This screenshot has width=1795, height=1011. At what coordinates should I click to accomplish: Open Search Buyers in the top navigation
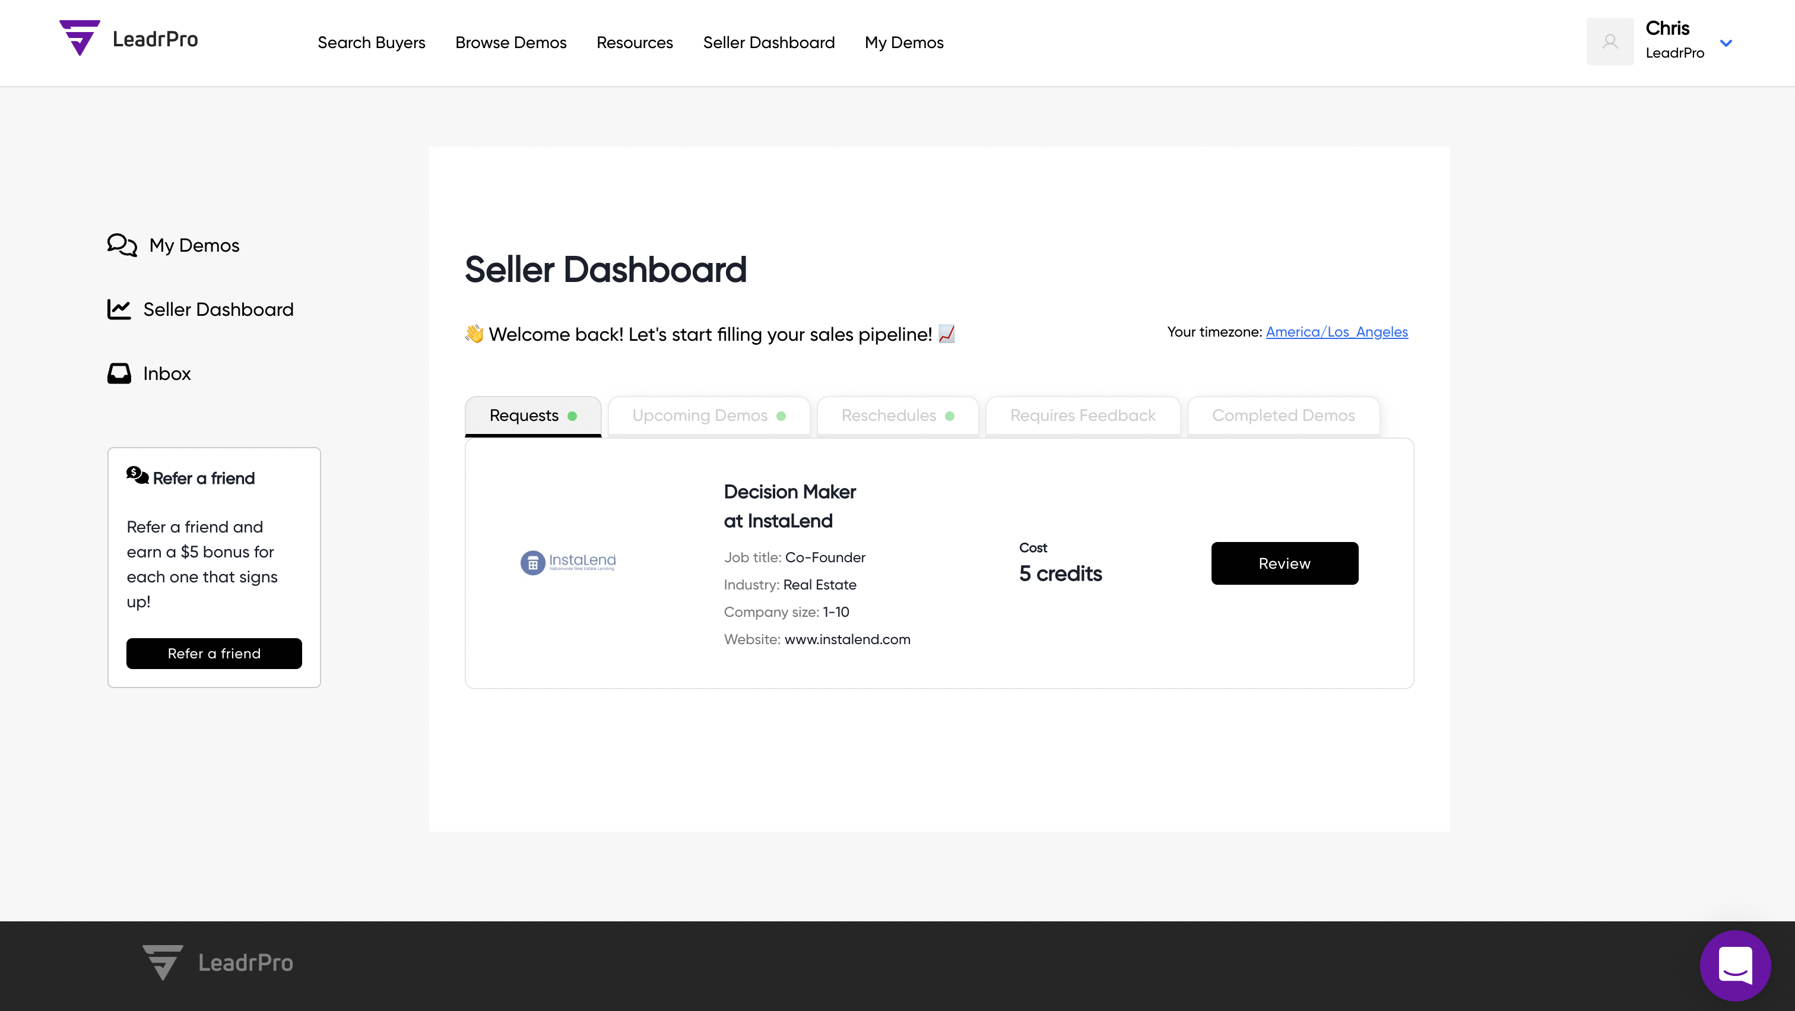tap(371, 43)
